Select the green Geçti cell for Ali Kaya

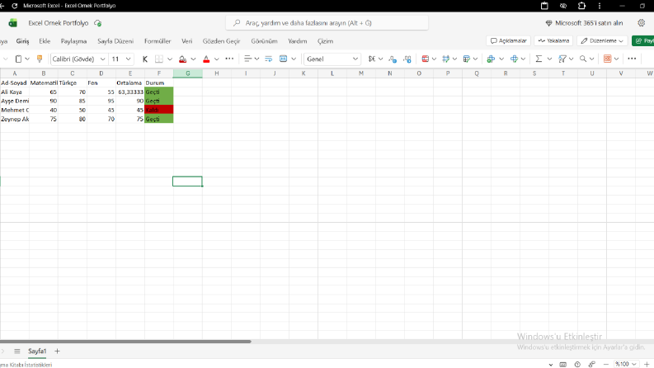point(159,92)
